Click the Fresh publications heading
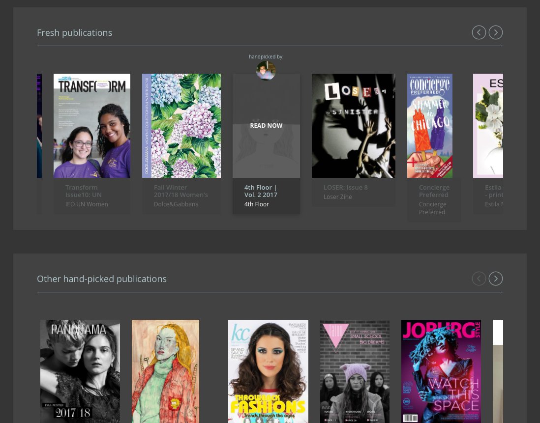Viewport: 540px width, 423px height. (x=74, y=32)
